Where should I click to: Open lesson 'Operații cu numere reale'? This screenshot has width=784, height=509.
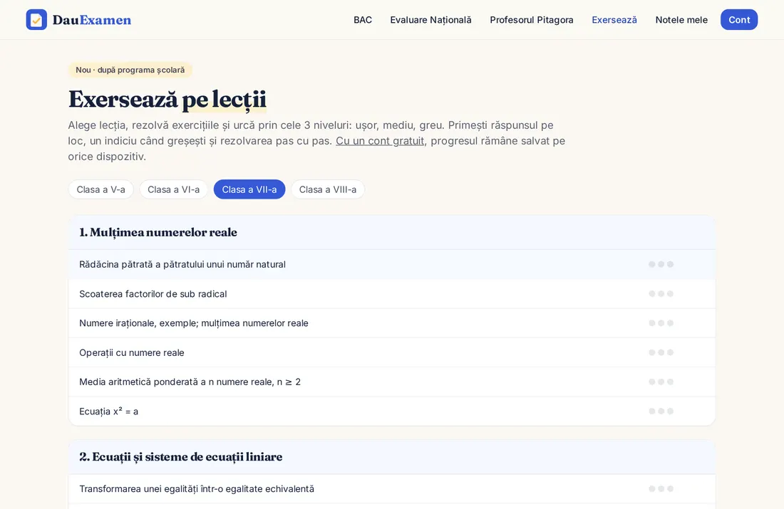[x=392, y=352]
